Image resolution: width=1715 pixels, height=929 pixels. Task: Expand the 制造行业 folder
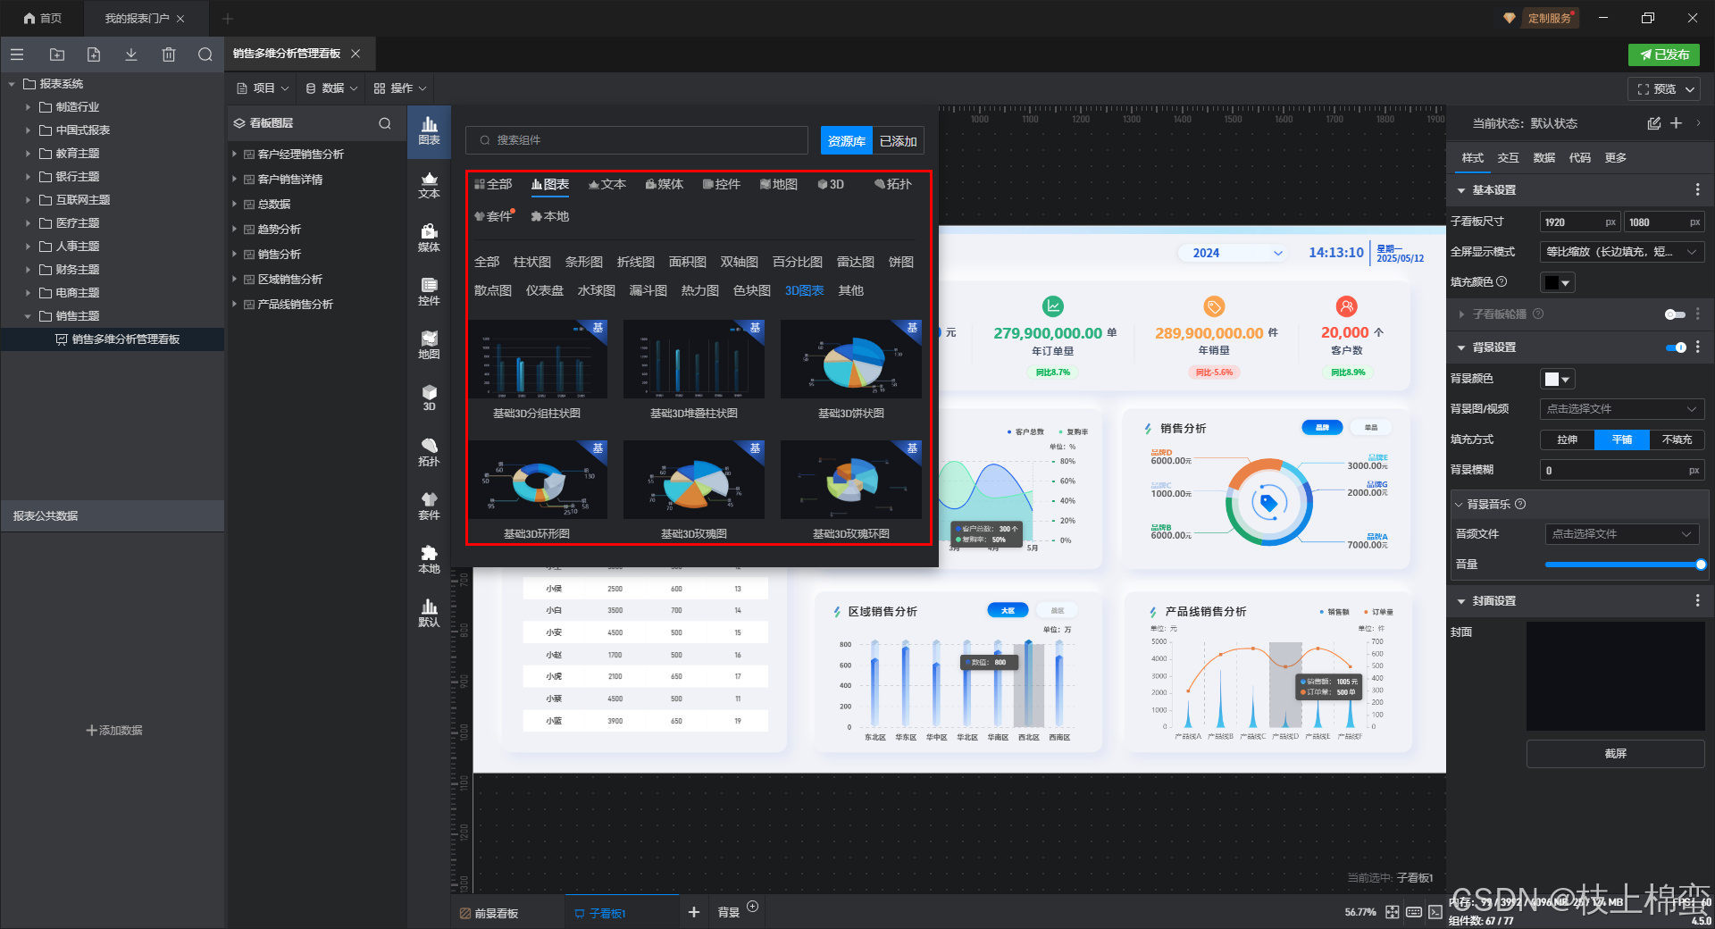28,107
